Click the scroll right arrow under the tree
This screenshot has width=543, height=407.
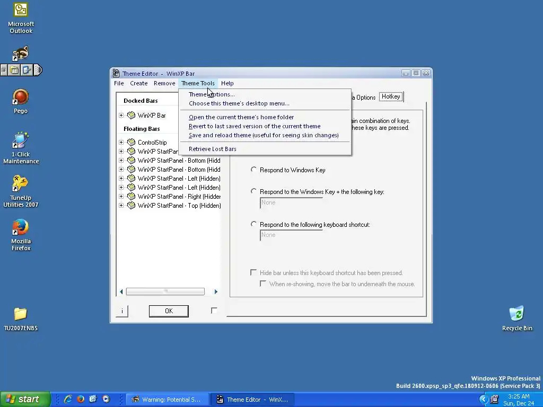tap(216, 291)
